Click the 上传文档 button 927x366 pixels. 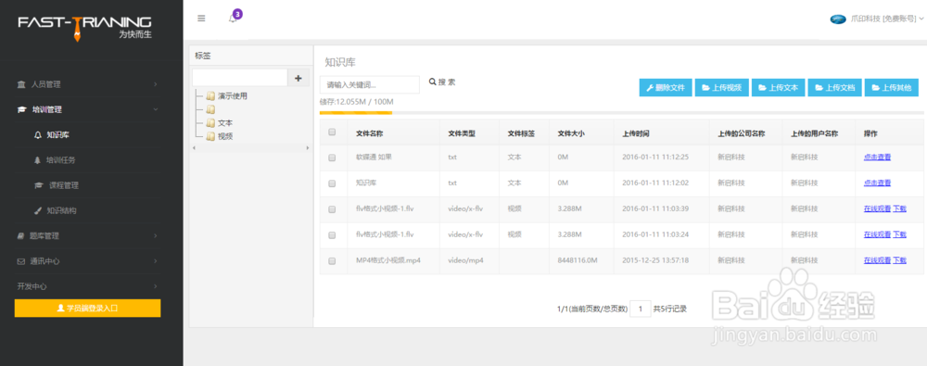[835, 87]
